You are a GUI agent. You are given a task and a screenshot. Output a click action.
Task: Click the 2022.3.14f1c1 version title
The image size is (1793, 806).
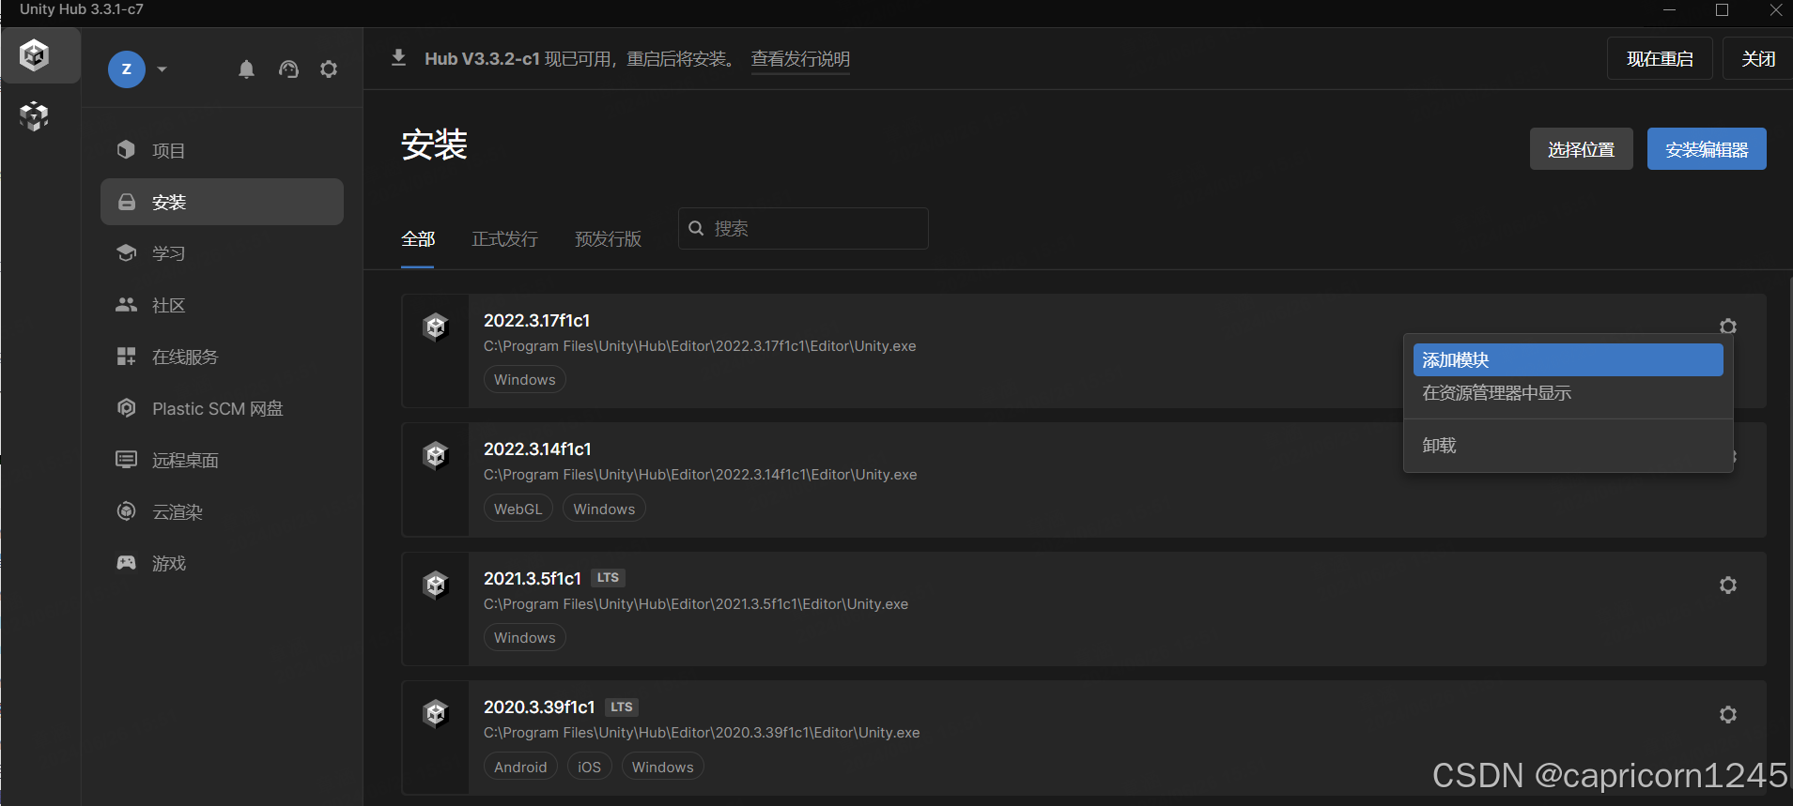click(537, 449)
